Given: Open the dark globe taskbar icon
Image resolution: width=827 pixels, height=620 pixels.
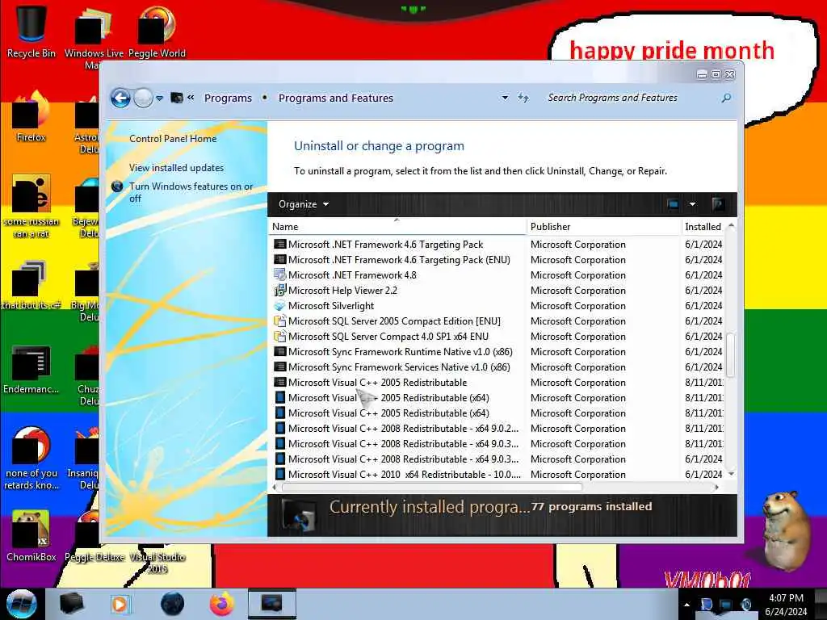Looking at the screenshot, I should (x=172, y=604).
